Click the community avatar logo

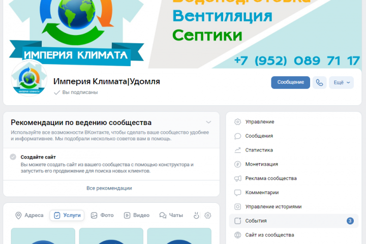pyautogui.click(x=29, y=78)
